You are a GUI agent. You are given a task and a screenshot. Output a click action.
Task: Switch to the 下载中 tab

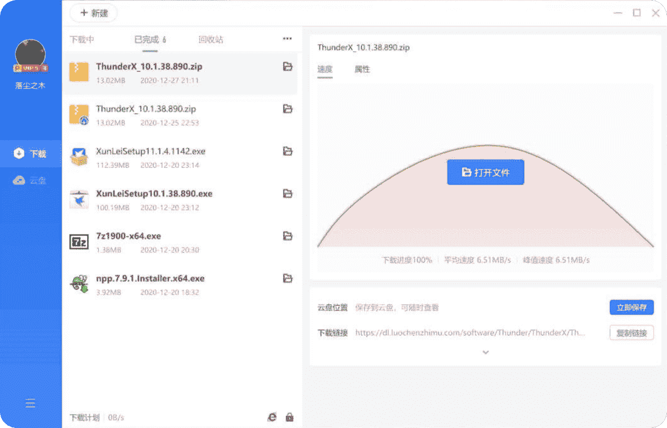(x=82, y=39)
